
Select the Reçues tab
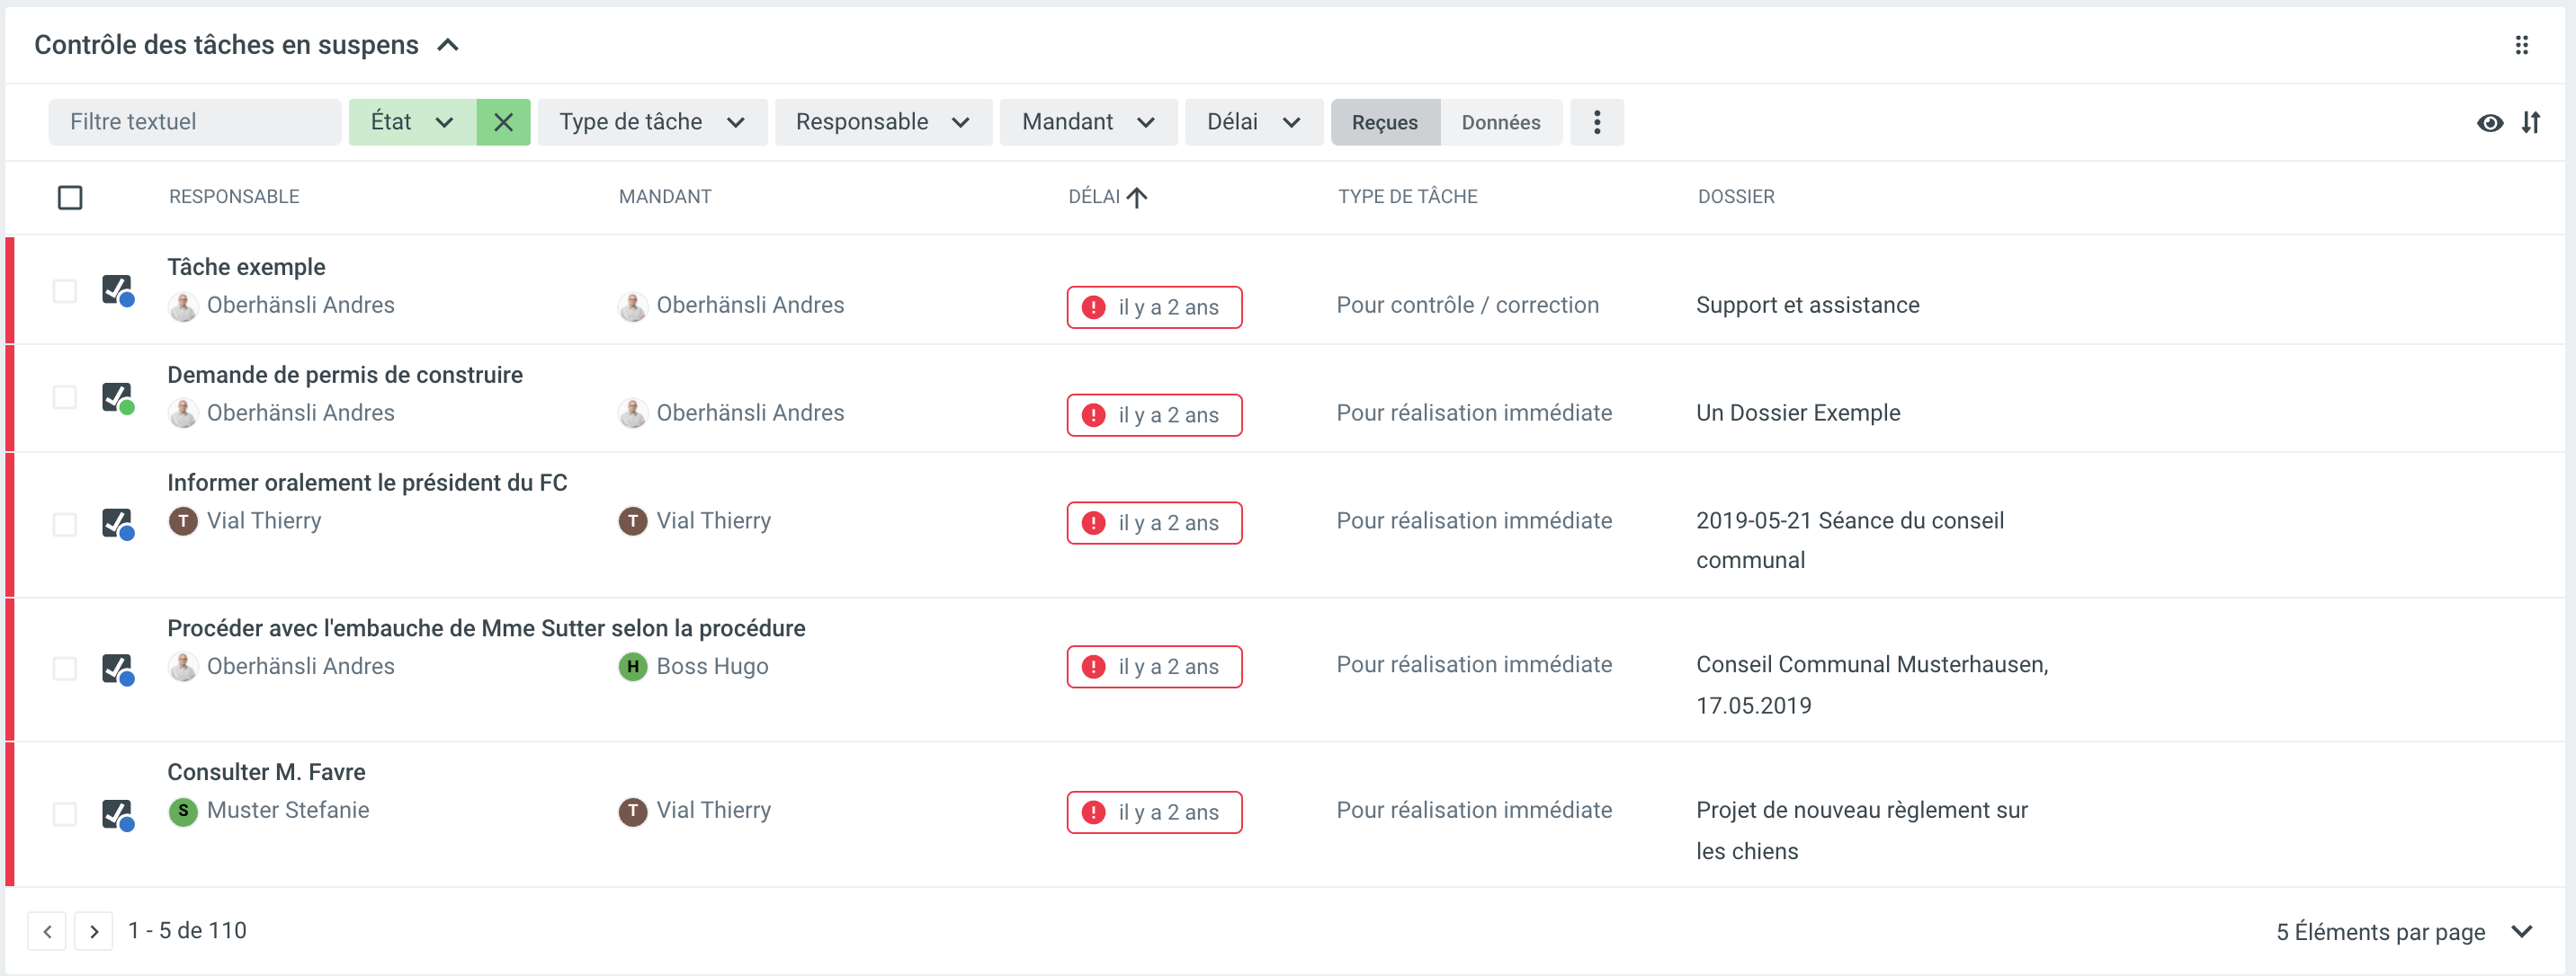(x=1384, y=122)
